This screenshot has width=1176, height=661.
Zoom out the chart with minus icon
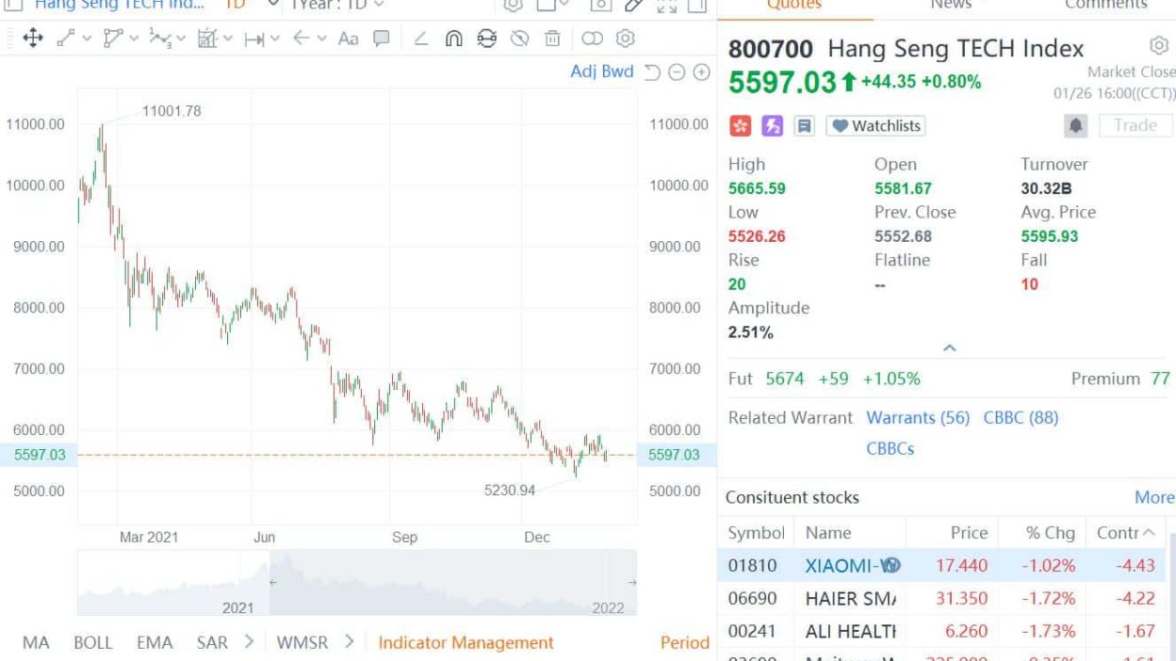pyautogui.click(x=677, y=72)
